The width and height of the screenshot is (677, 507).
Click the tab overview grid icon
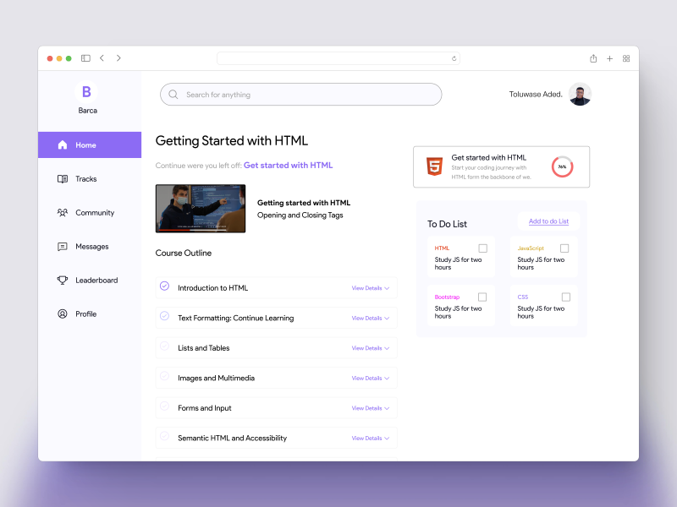click(626, 58)
